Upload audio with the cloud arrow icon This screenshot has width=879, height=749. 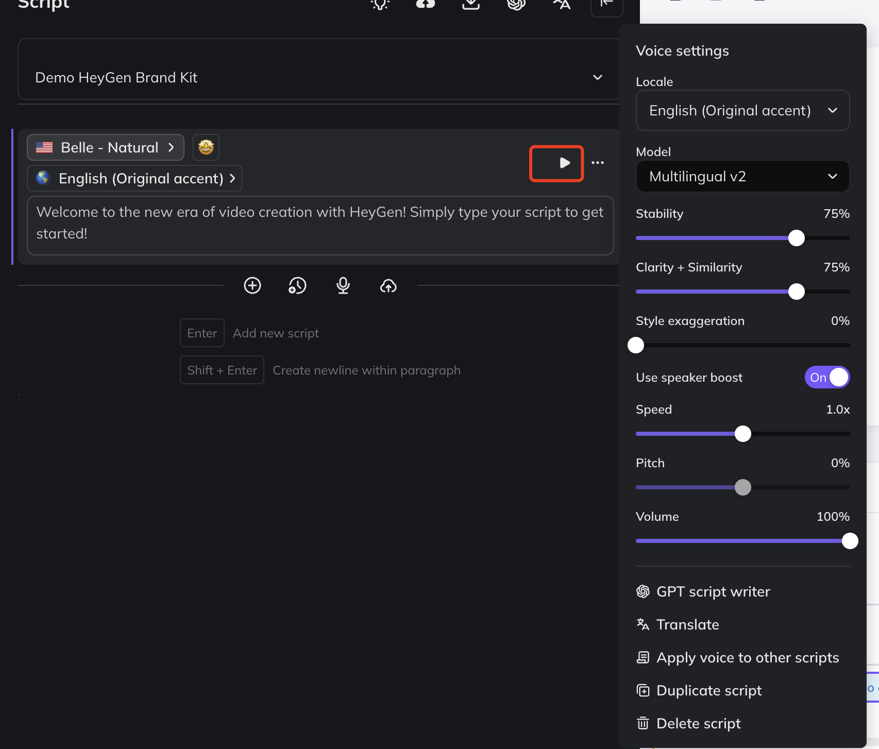coord(388,285)
